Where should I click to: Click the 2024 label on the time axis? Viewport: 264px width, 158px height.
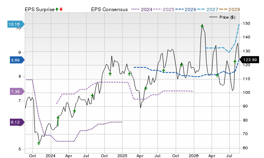(x=50, y=156)
